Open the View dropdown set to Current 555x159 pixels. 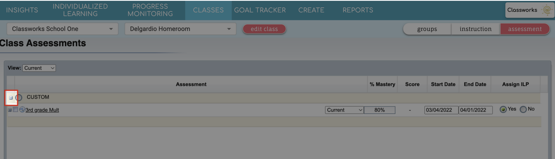pos(39,68)
